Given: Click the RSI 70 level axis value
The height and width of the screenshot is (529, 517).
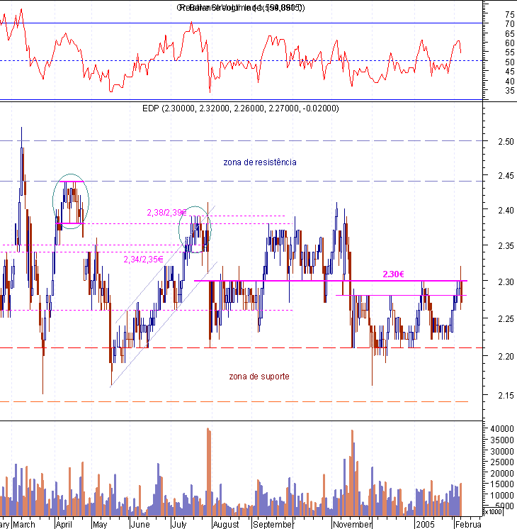Looking at the screenshot, I should click(x=510, y=24).
